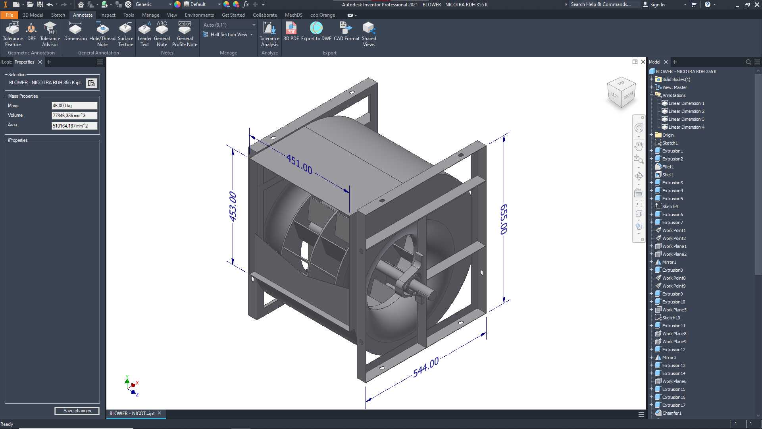
Task: Click the Surface Texture icon
Action: pyautogui.click(x=125, y=34)
